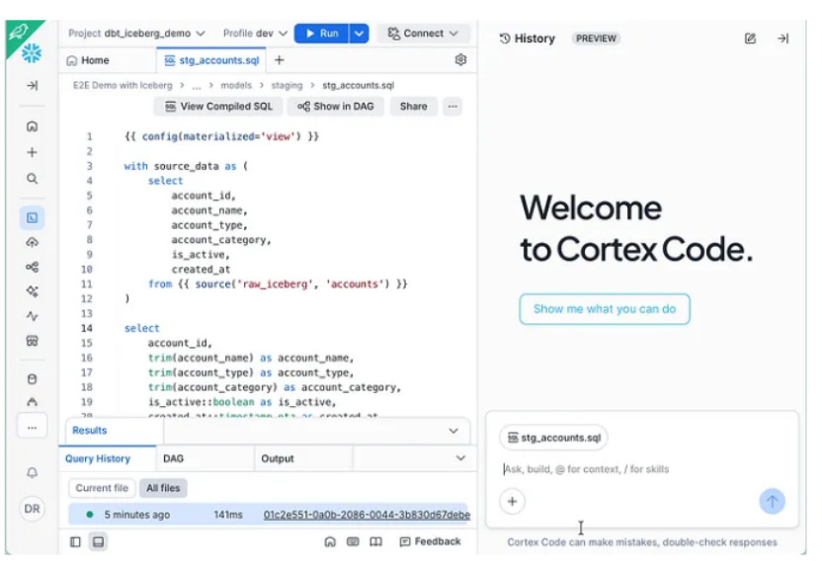
Task: Click the search icon in left sidebar
Action: coord(32,179)
